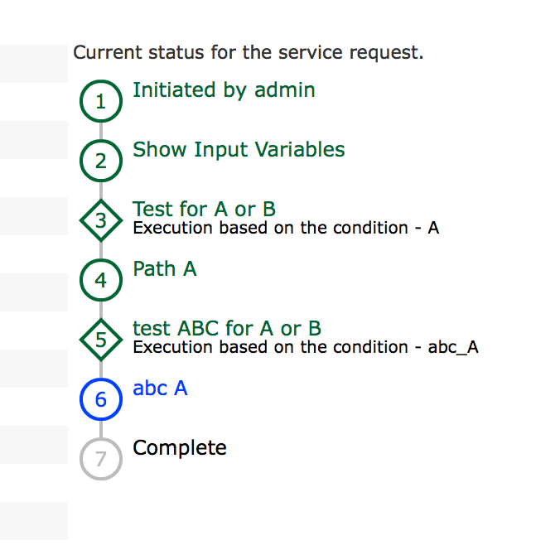Select the step 2 circle icon
560x555 pixels.
pyautogui.click(x=101, y=161)
